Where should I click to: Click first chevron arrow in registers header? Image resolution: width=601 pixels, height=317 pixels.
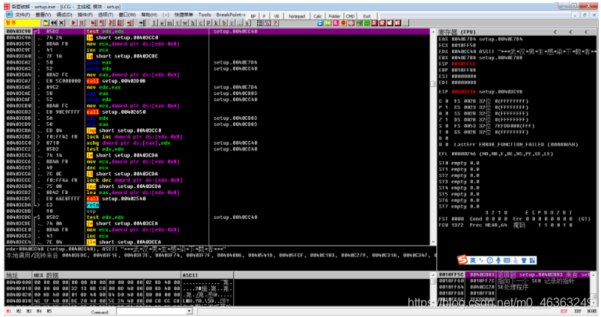click(555, 31)
